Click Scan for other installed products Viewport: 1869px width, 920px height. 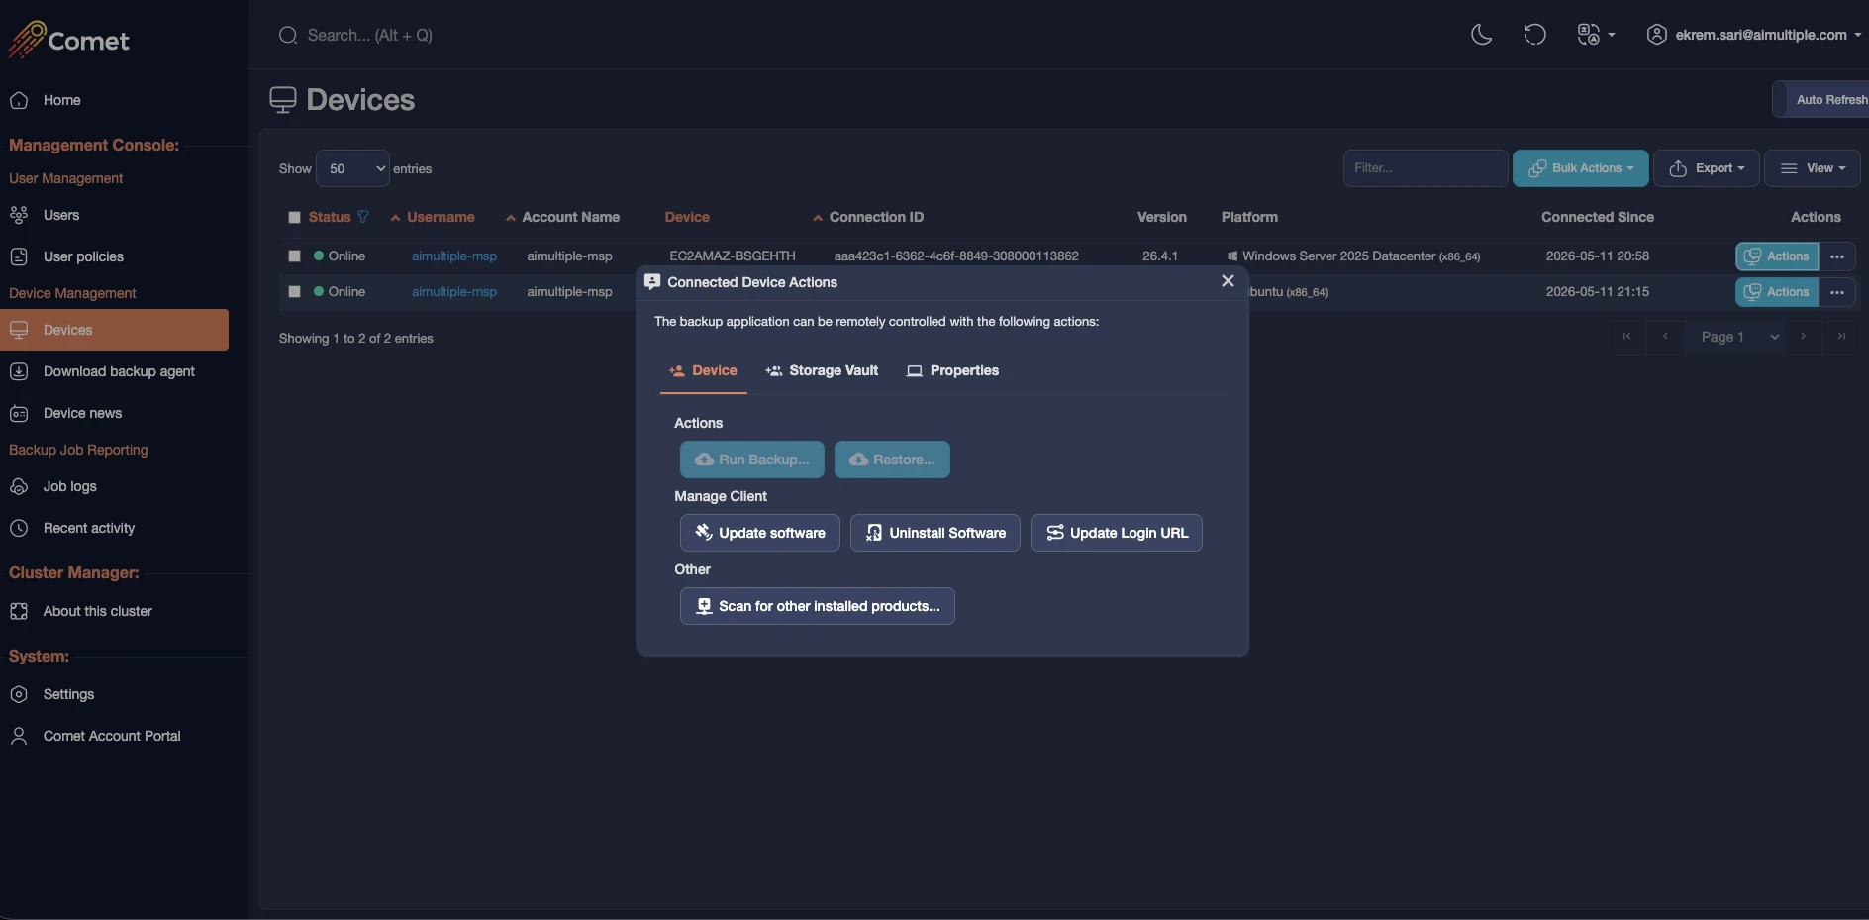[818, 606]
